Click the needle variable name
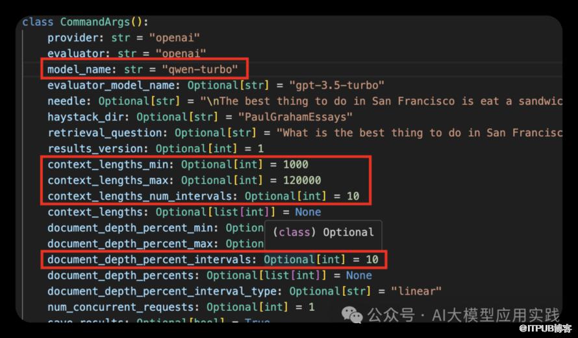This screenshot has width=578, height=338. [67, 101]
